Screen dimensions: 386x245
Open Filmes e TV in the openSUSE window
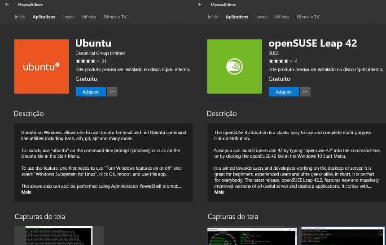pos(308,17)
